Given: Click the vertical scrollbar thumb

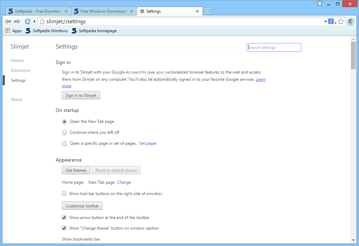Looking at the screenshot, I should tap(353, 55).
